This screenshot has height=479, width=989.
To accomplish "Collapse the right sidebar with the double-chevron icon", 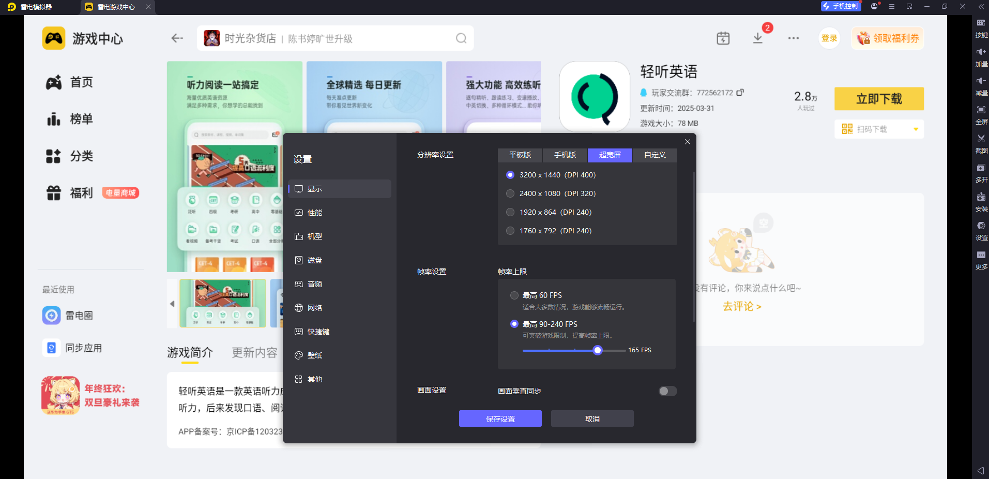I will pyautogui.click(x=981, y=7).
